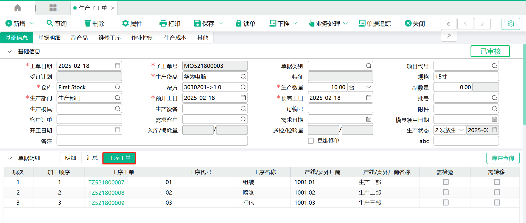This screenshot has height=223, width=526.
Task: Switch to the 作业控制 tab
Action: tap(142, 38)
